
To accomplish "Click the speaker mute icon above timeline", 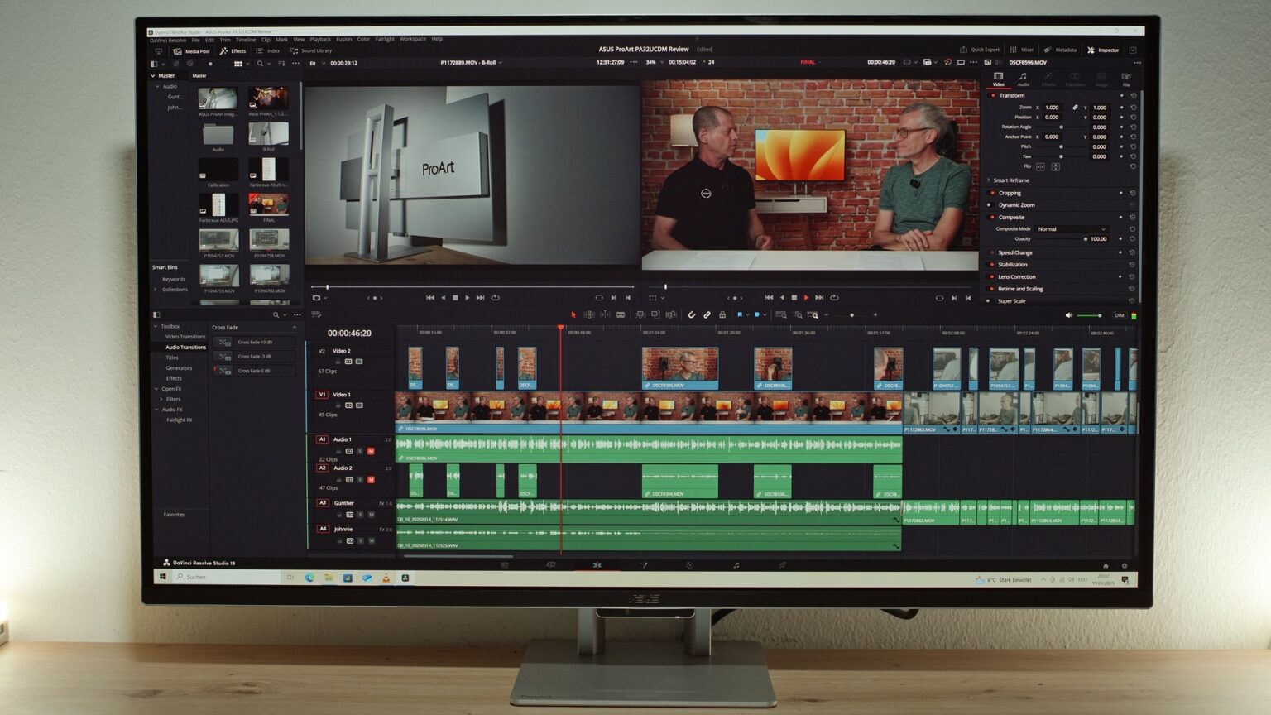I will coord(1068,315).
